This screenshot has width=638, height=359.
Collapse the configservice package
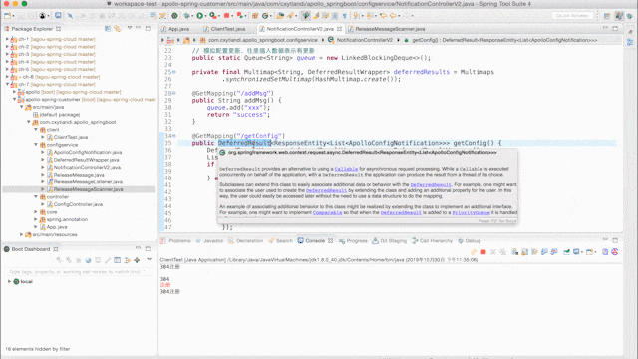[x=36, y=145]
